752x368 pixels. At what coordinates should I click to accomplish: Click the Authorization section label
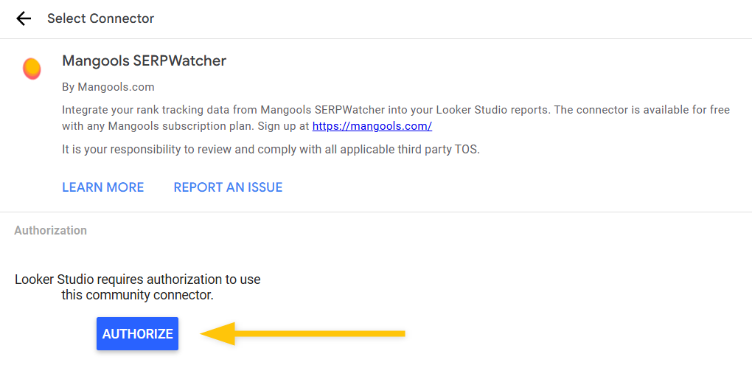50,230
